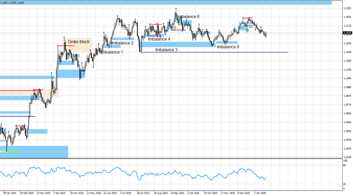Select the Imbalance 8 label
The image size is (353, 196).
point(228,47)
